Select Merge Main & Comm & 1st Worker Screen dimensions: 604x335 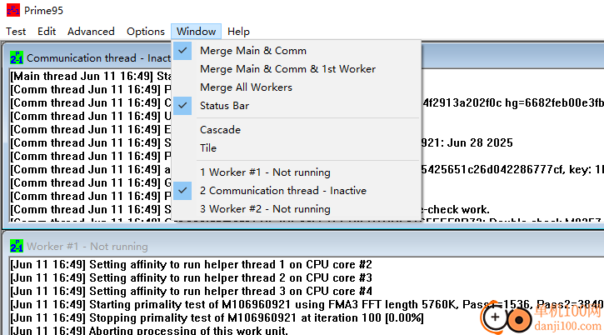point(296,69)
